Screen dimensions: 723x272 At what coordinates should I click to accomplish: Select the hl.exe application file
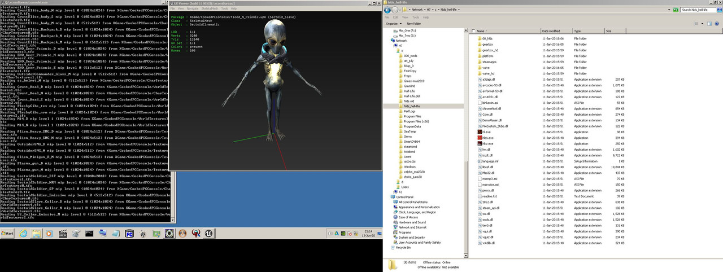[486, 132]
